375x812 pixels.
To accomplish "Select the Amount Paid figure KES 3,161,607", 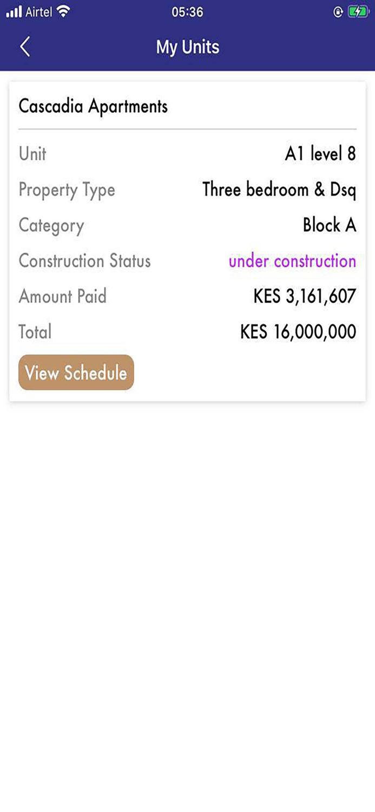I will [305, 296].
